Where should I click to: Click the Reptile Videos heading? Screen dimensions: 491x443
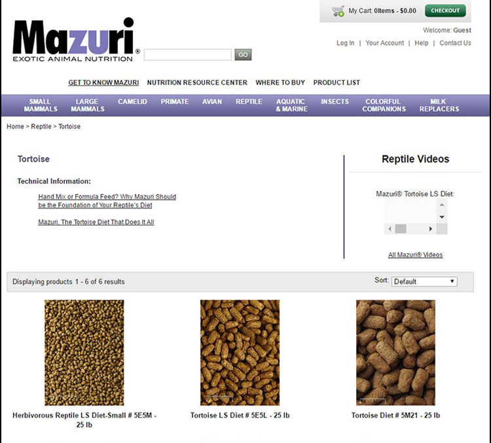(x=416, y=159)
